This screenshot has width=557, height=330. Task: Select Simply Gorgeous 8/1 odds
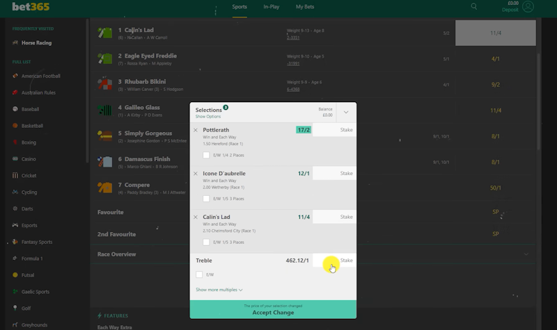point(496,136)
